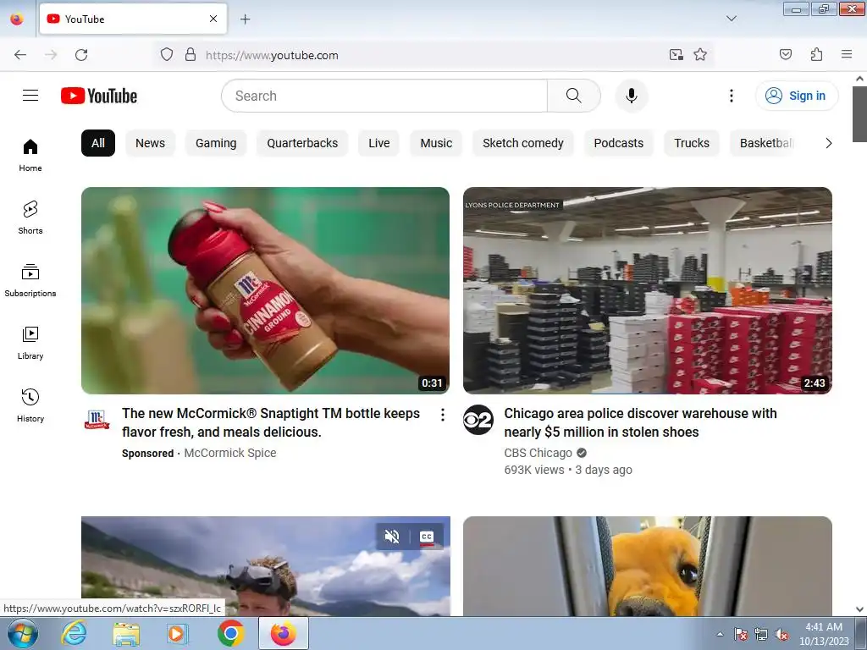
Task: Select the All category chip
Action: click(x=98, y=143)
